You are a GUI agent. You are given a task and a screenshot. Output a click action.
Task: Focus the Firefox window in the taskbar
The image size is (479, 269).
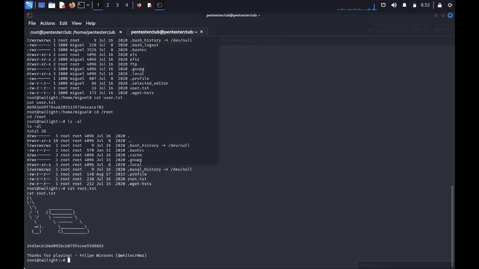[139, 5]
